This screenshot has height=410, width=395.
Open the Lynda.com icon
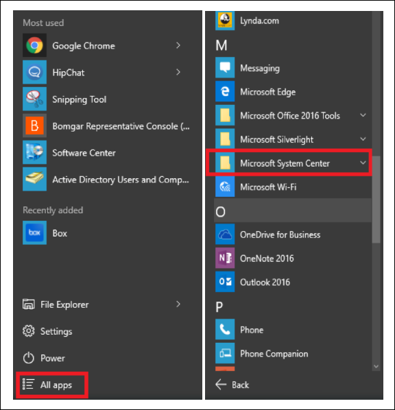(225, 21)
